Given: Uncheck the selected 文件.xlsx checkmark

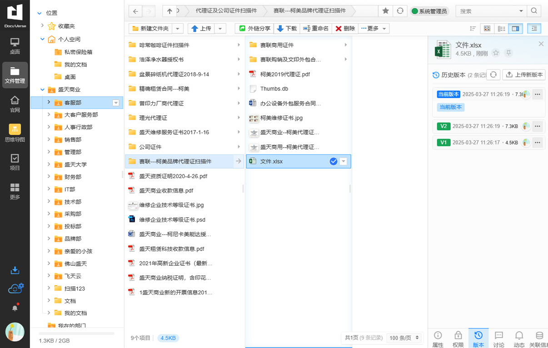Looking at the screenshot, I should coord(333,161).
